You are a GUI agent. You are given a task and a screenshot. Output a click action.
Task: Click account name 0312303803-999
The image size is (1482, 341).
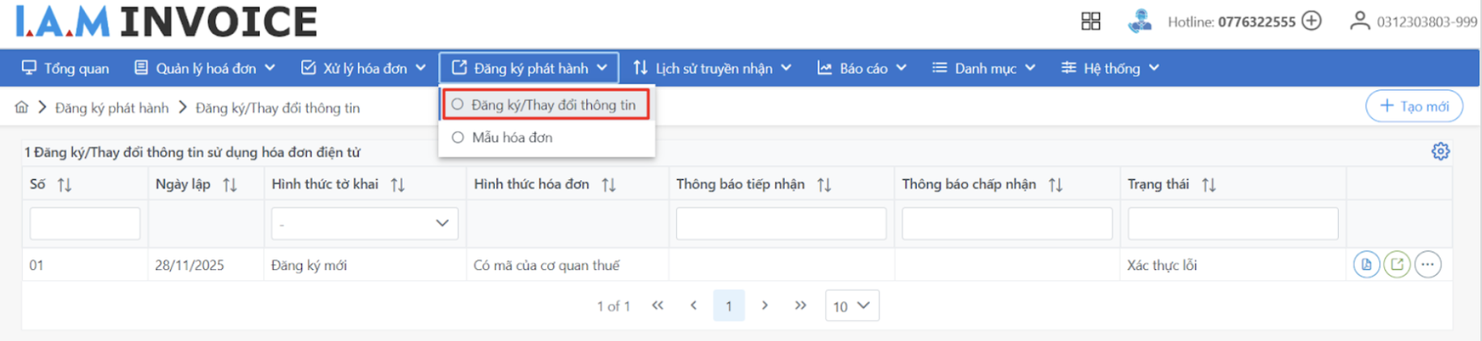1427,22
